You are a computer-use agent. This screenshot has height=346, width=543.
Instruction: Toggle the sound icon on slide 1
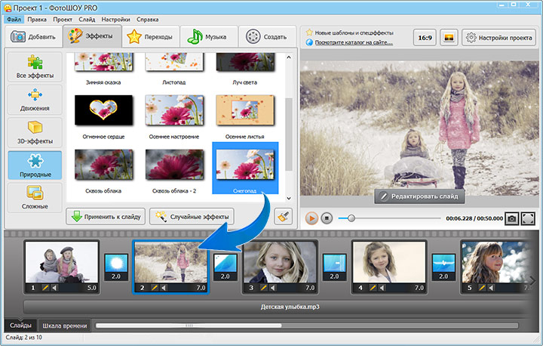55,288
